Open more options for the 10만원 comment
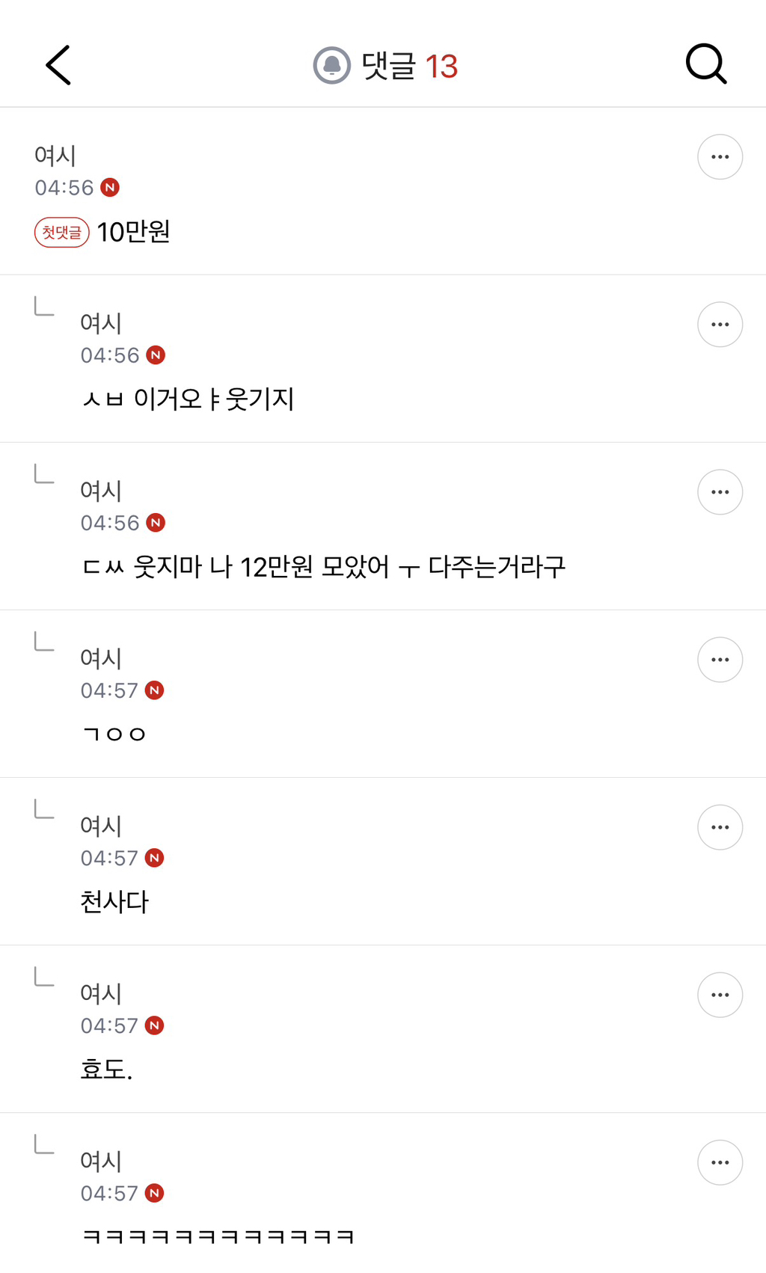The width and height of the screenshot is (766, 1273). tap(720, 157)
